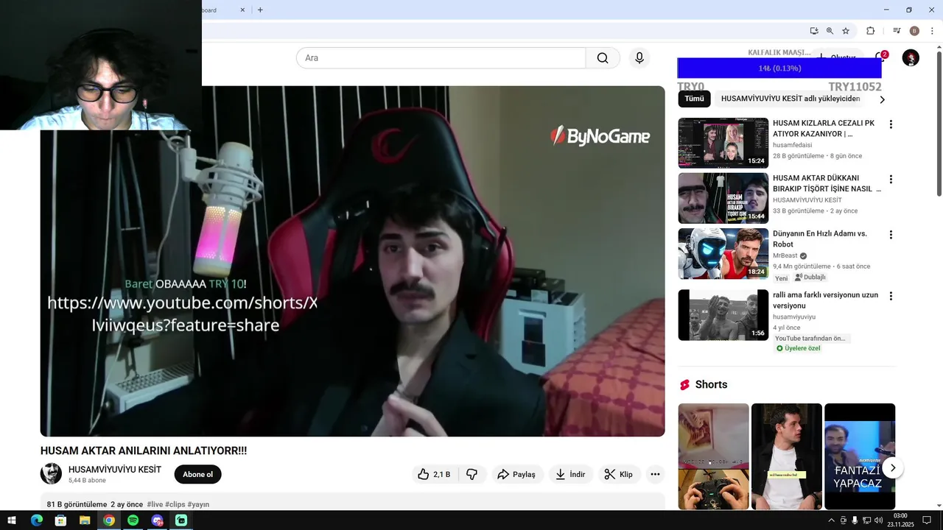
Task: Show more filter chips with right arrow
Action: (882, 99)
